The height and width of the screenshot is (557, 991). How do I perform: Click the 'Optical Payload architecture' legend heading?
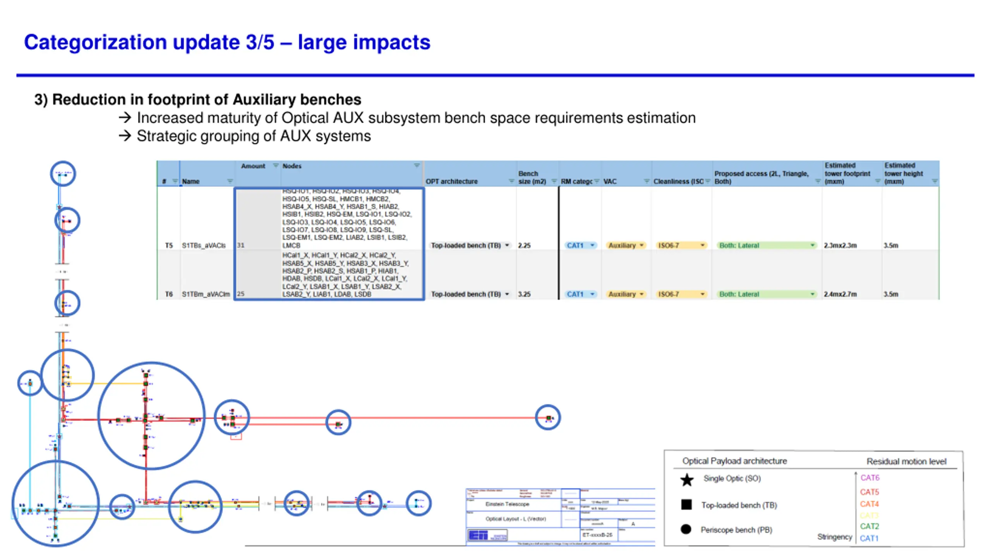tap(734, 461)
